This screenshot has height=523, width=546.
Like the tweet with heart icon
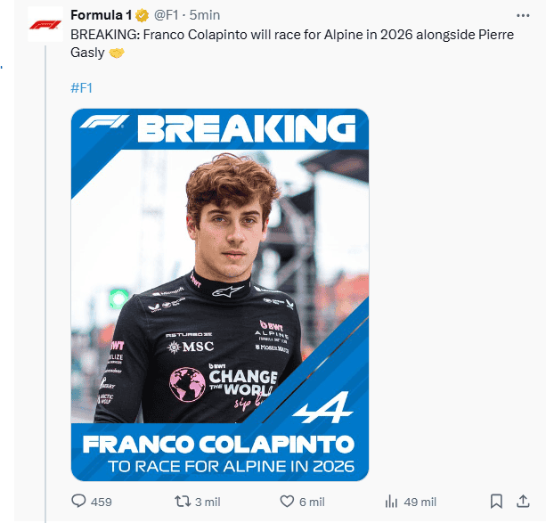[x=288, y=502]
